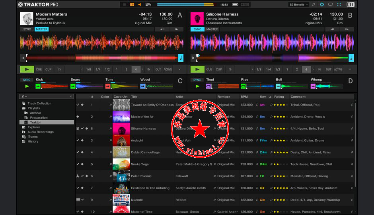This screenshot has width=374, height=215.
Task: Show larger loop sizes on Deck A
Action: tap(142, 69)
